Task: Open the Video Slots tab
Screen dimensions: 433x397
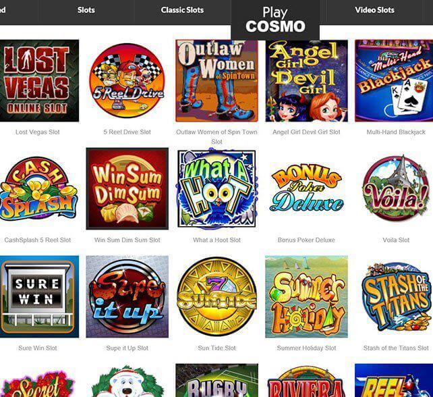Action: (374, 10)
